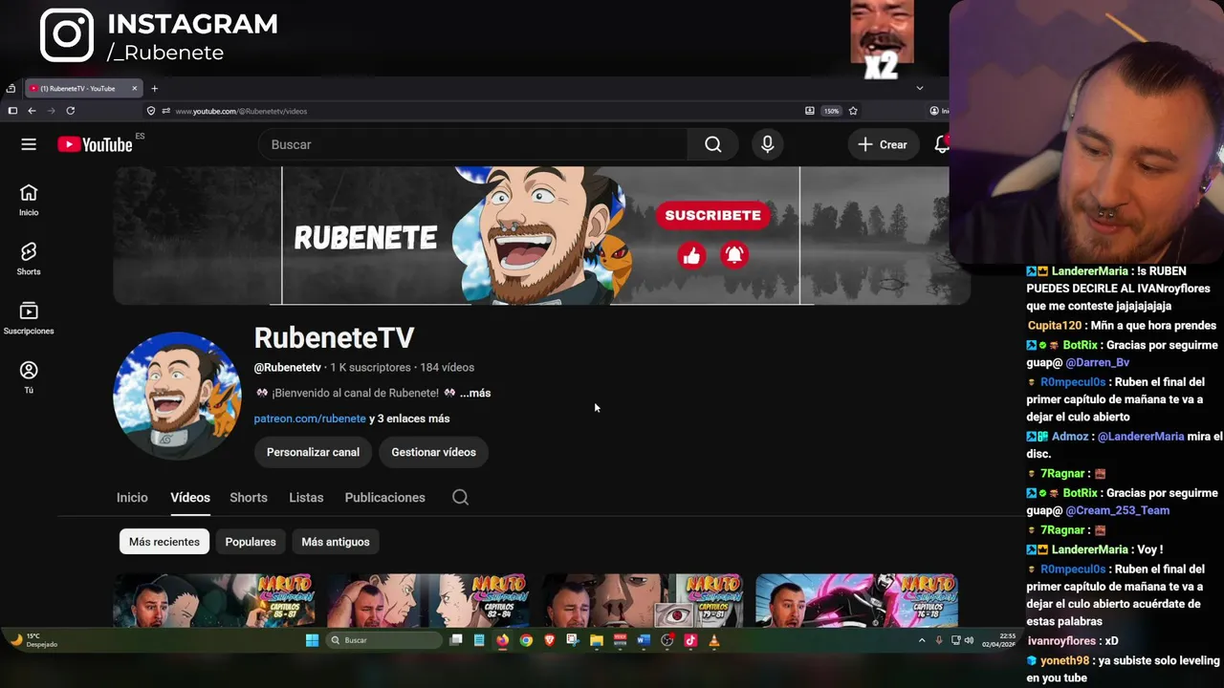
Task: Open the YouTube hamburger guide menu
Action: pyautogui.click(x=29, y=144)
